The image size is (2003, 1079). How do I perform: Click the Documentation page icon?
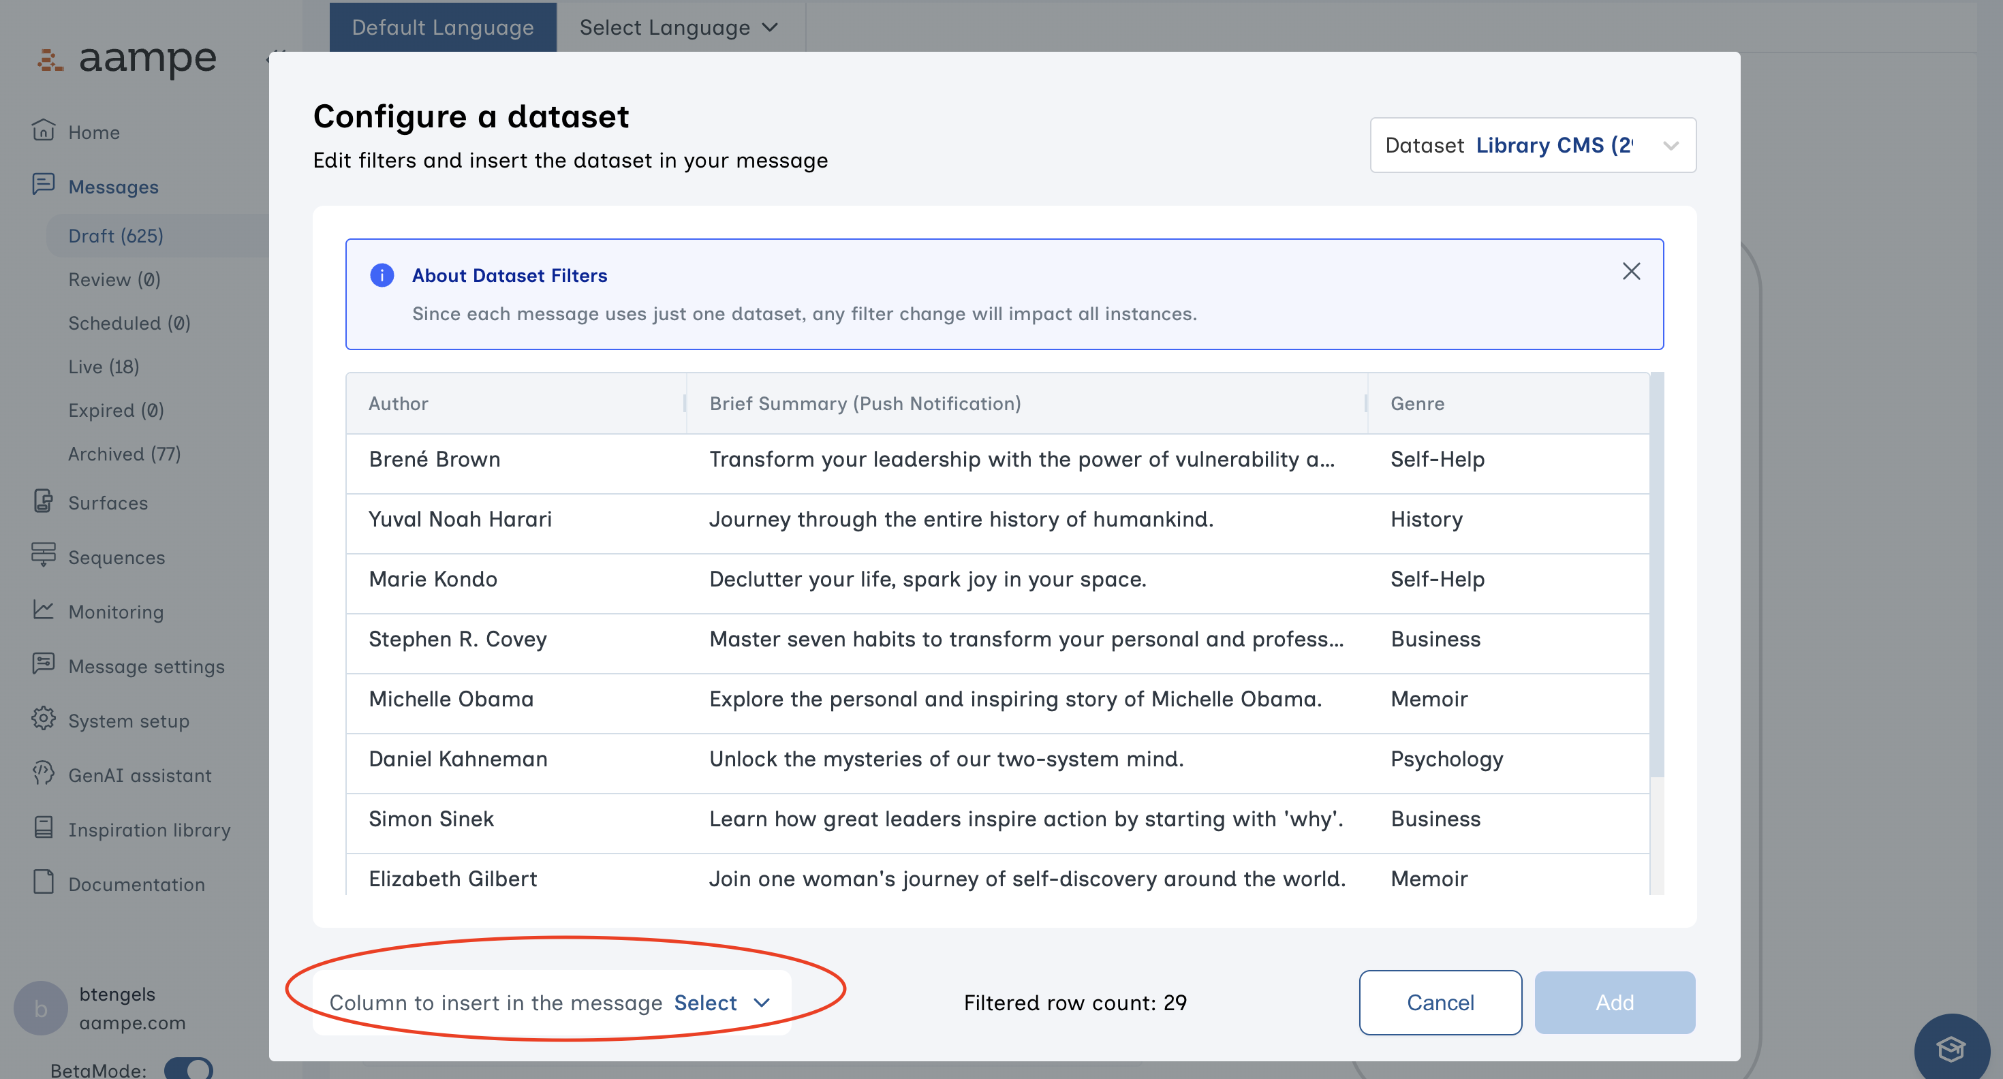44,882
